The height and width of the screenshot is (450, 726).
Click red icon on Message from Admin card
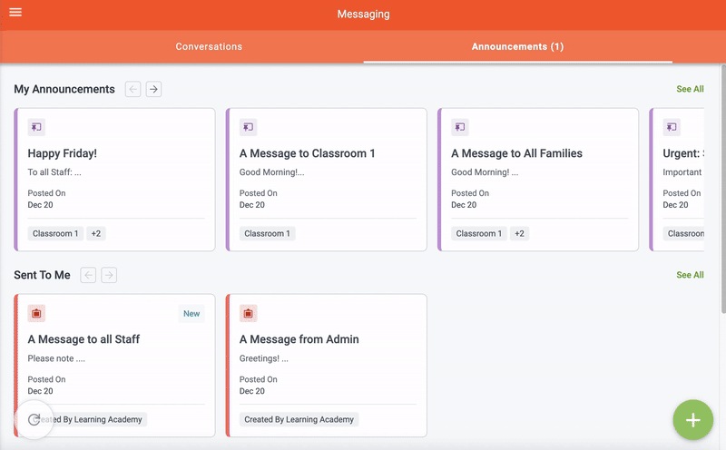[248, 313]
